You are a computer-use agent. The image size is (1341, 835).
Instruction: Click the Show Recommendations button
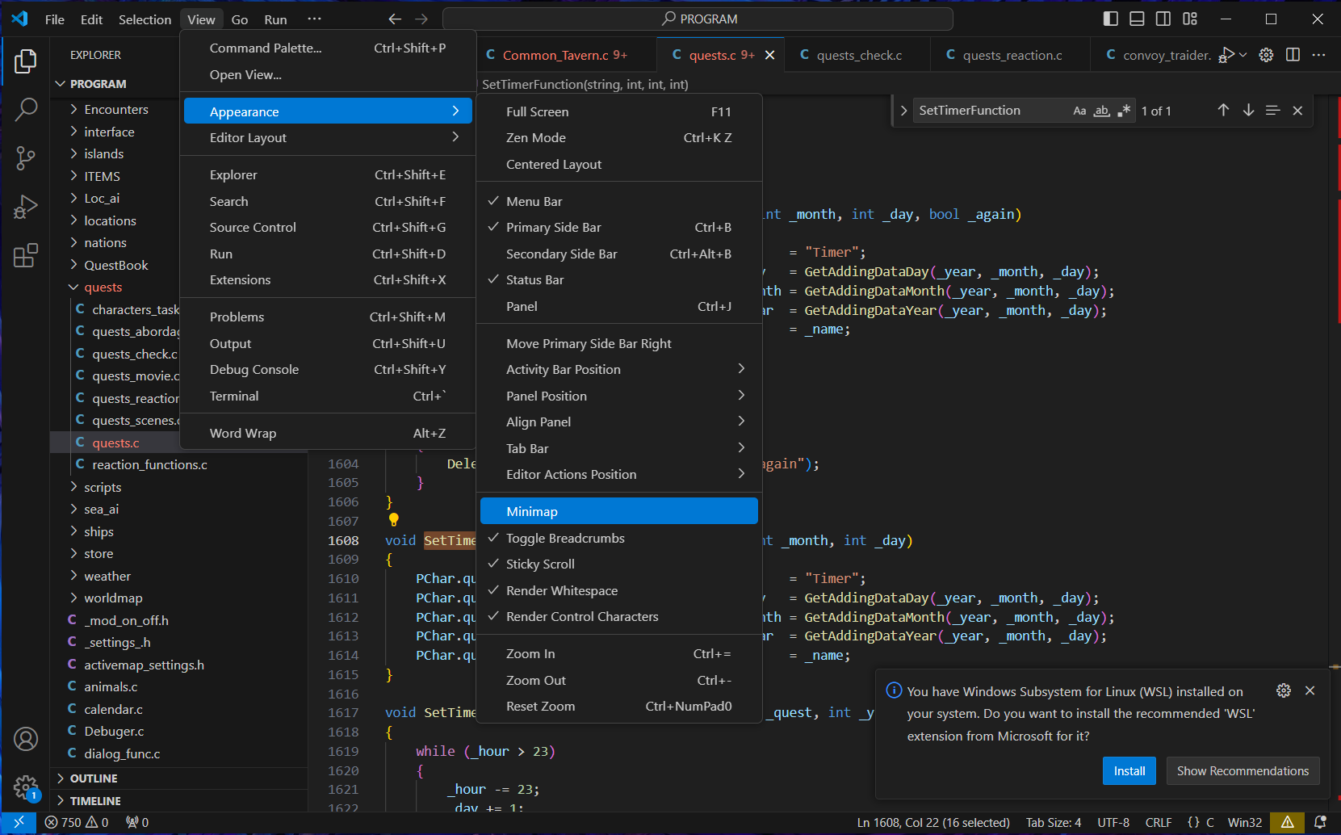(x=1242, y=771)
